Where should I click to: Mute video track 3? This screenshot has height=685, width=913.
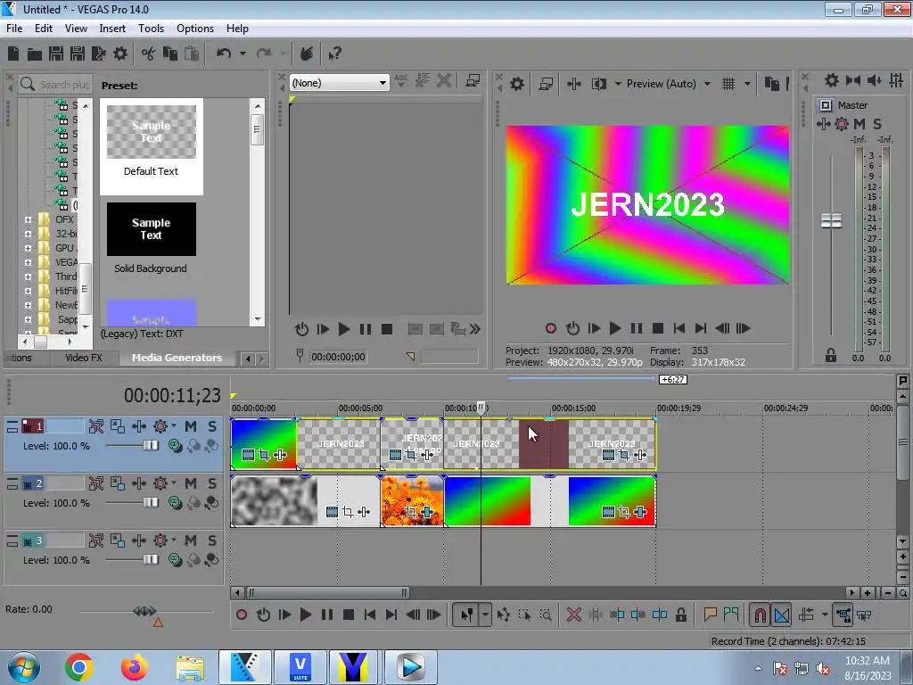[x=191, y=541]
